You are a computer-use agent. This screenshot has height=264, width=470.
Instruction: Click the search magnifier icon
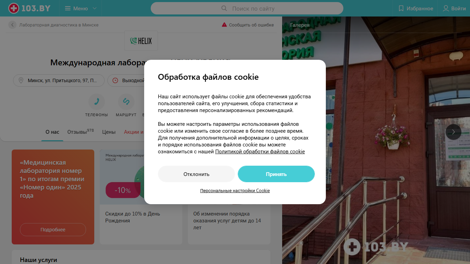pyautogui.click(x=224, y=8)
